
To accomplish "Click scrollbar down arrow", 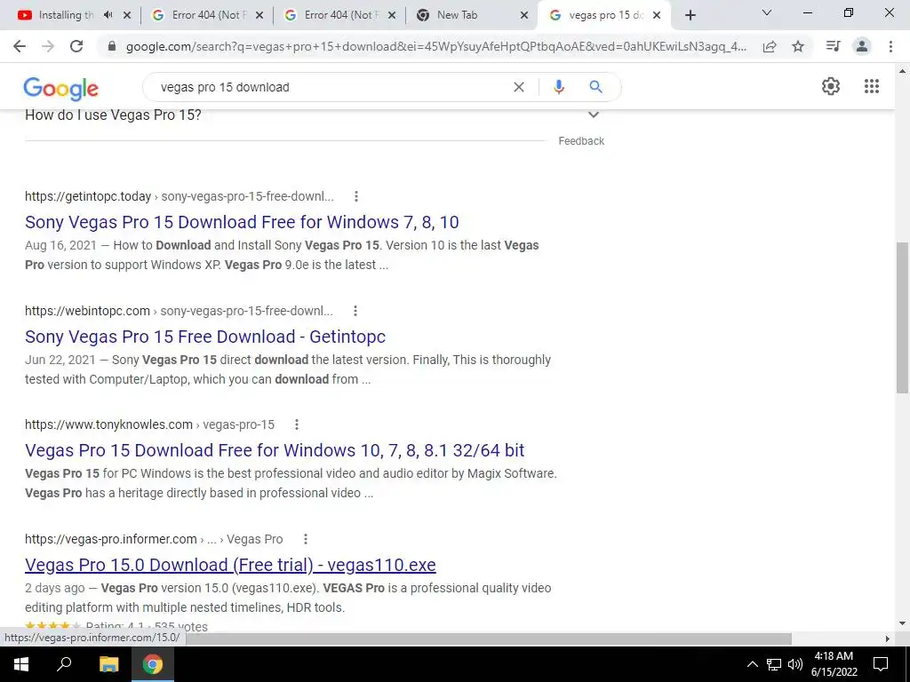I will tap(902, 623).
